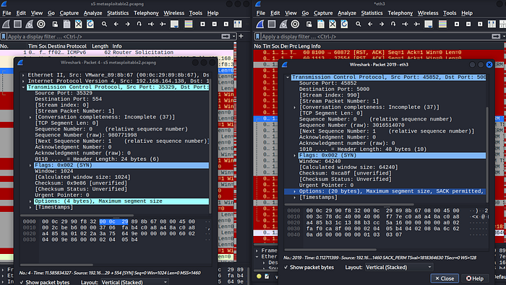Reload capture file icon in eth3 window
Screen dimensions: 506x285
click(344, 24)
